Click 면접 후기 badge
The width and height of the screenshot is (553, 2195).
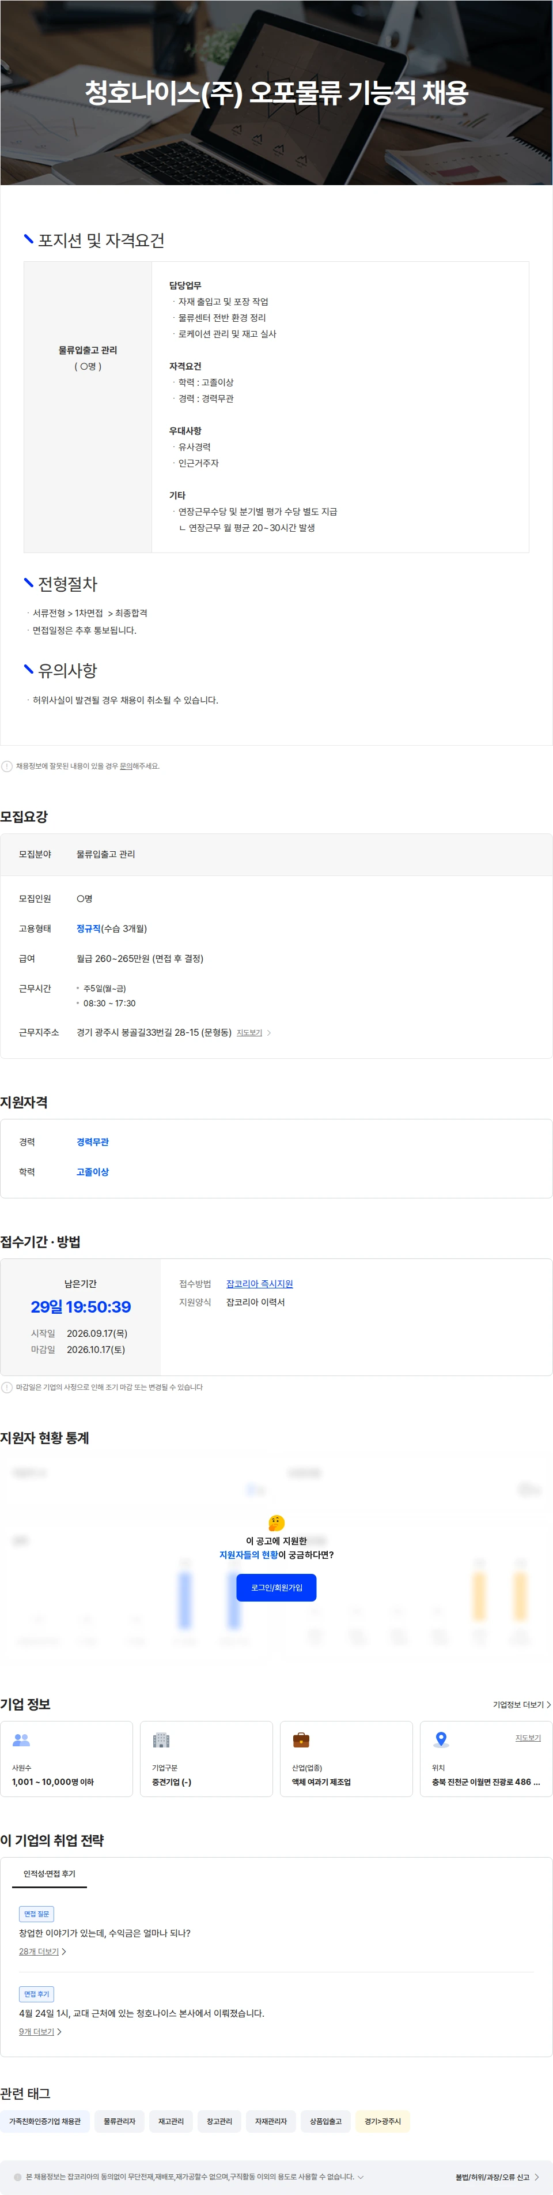tap(37, 1994)
